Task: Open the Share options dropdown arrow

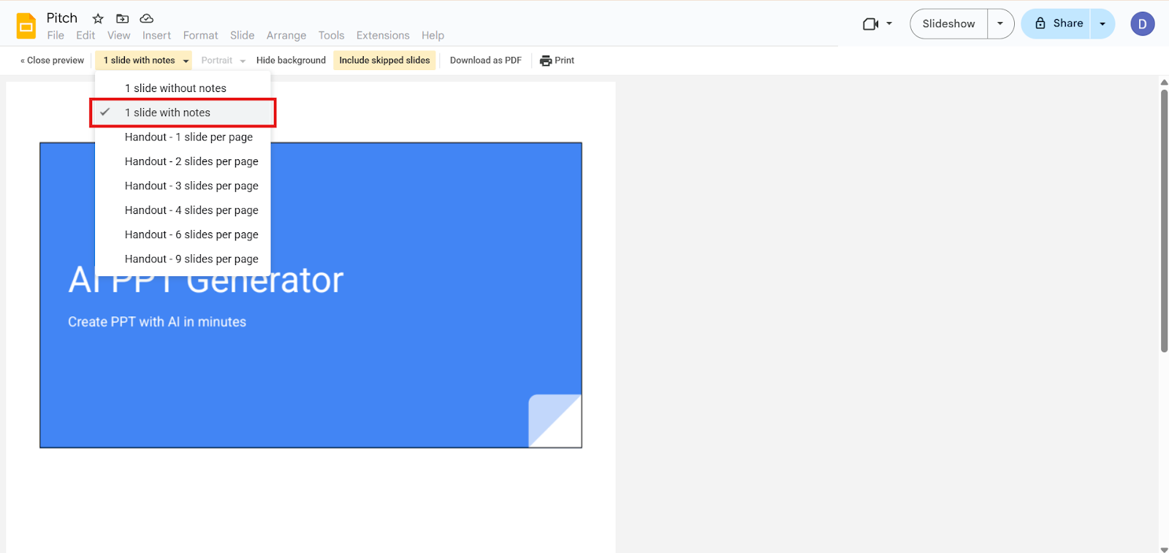Action: coord(1103,23)
